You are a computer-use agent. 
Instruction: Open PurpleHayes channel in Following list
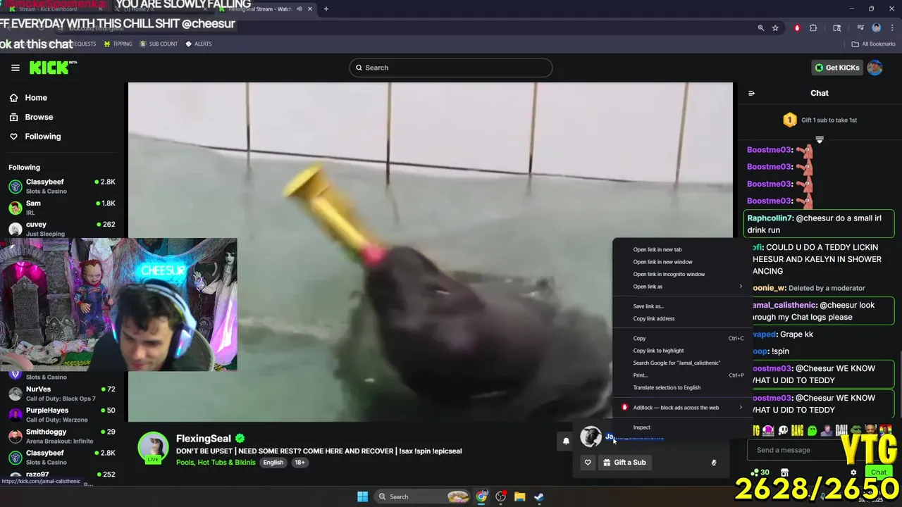pyautogui.click(x=62, y=415)
